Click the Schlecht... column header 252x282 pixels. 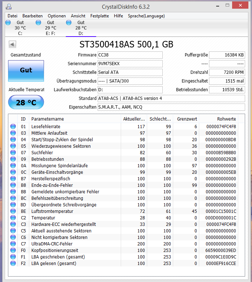tap(160, 119)
